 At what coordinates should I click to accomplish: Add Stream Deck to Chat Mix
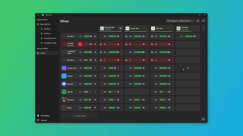point(188,68)
